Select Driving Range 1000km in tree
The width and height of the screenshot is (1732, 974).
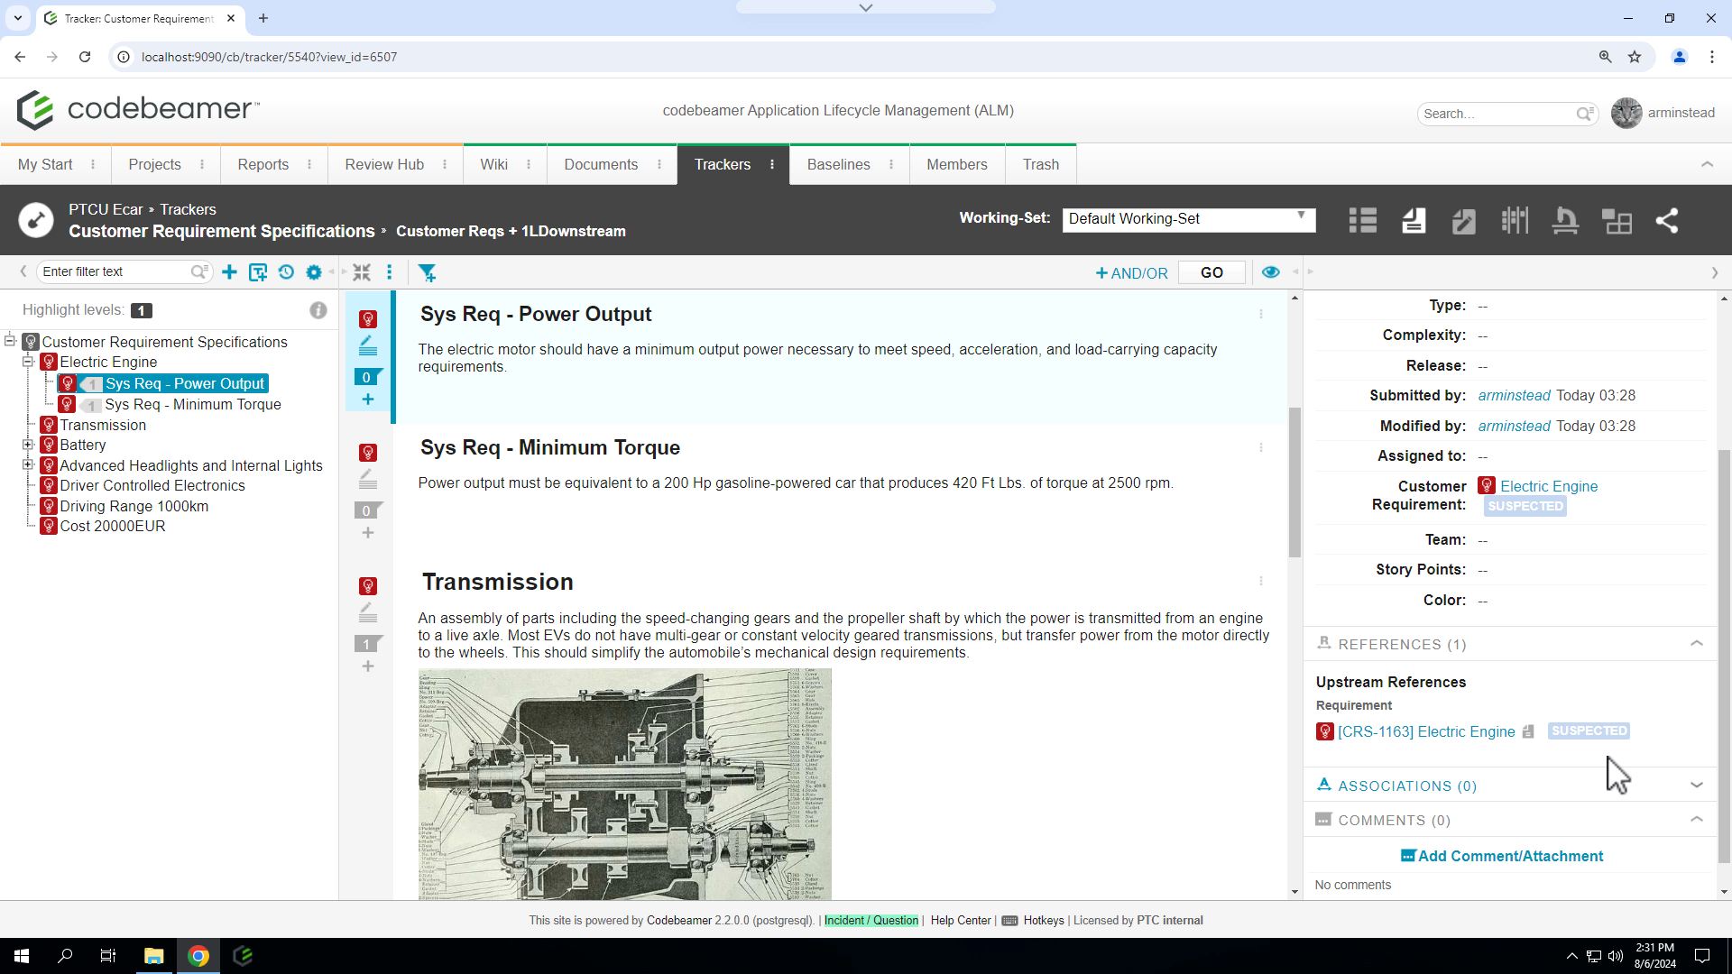point(134,506)
